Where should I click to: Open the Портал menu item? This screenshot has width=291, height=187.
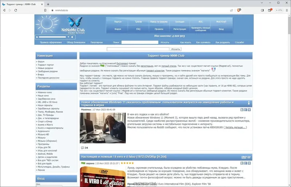pos(117,22)
